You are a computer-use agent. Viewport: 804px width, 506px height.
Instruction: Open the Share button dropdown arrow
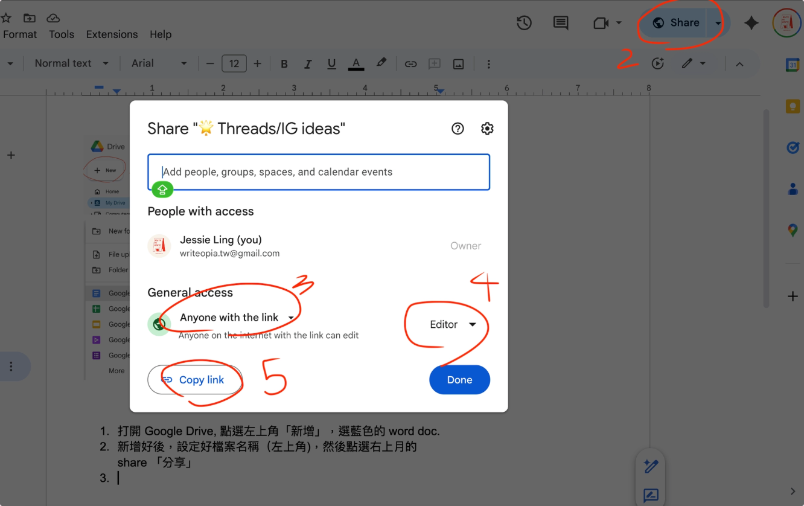click(718, 23)
